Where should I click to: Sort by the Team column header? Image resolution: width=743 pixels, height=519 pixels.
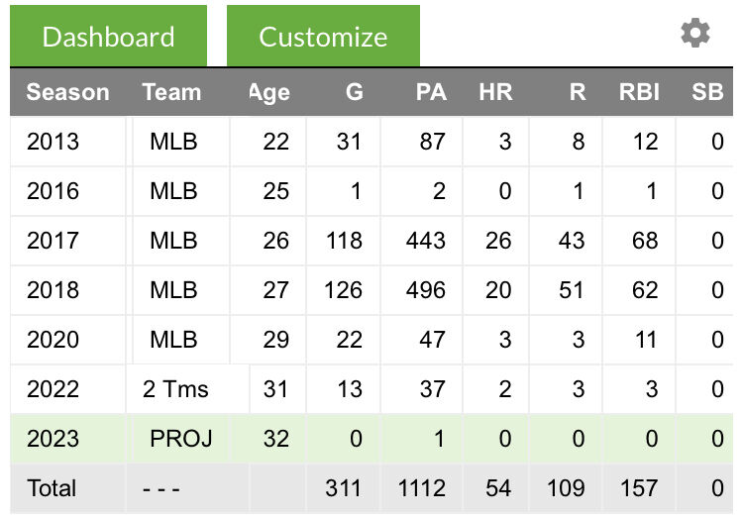tap(170, 92)
